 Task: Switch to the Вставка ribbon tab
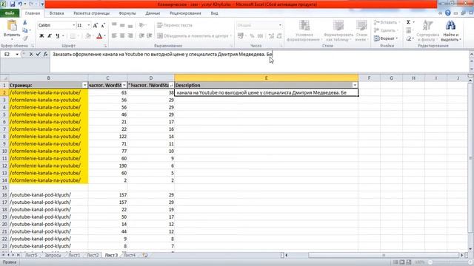coord(56,13)
